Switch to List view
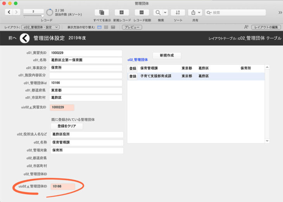Image resolution: width=283 pixels, height=202 pixels. coord(106,27)
